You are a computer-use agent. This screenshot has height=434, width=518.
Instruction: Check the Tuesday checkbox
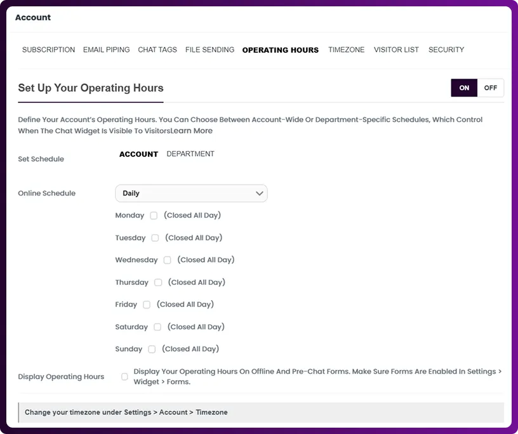[155, 238]
